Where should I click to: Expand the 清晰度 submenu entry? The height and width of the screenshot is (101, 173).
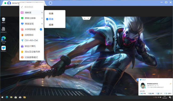coord(32,12)
